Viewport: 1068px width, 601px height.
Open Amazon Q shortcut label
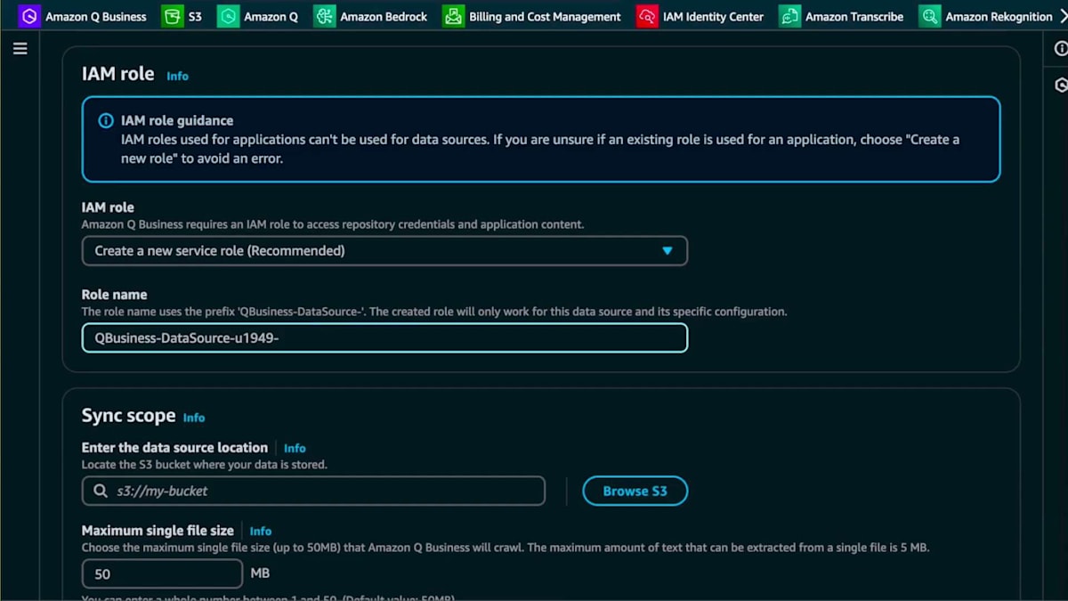click(271, 16)
